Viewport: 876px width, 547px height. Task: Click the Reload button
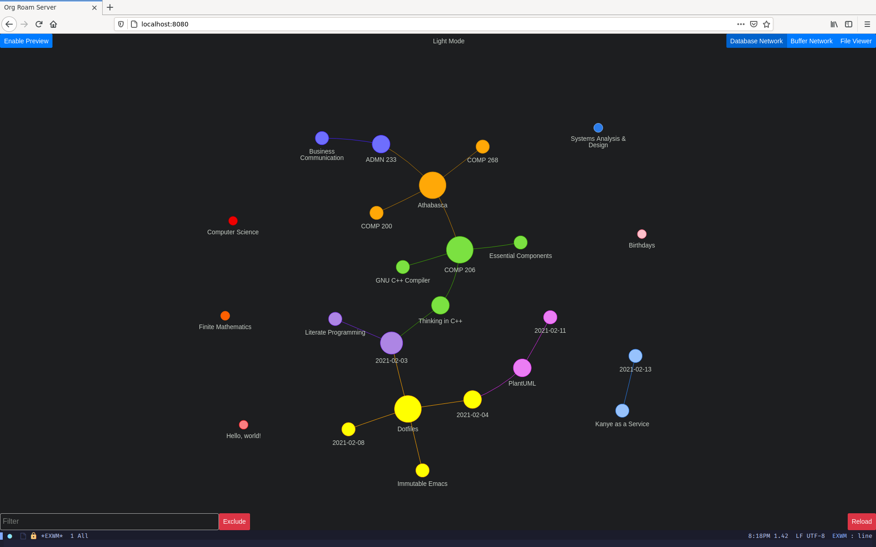point(861,521)
